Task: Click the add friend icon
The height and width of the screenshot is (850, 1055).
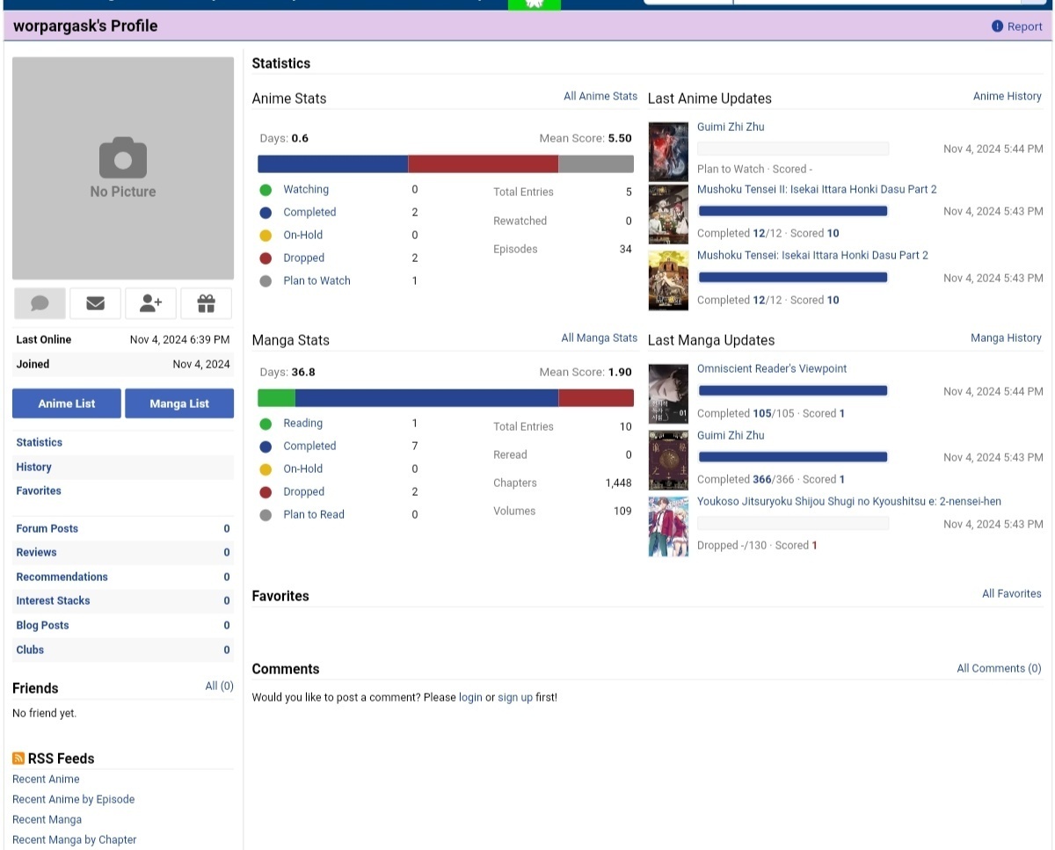Action: pos(150,303)
